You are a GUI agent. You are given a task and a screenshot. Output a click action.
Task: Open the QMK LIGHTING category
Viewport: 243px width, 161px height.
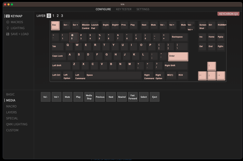(x=17, y=124)
